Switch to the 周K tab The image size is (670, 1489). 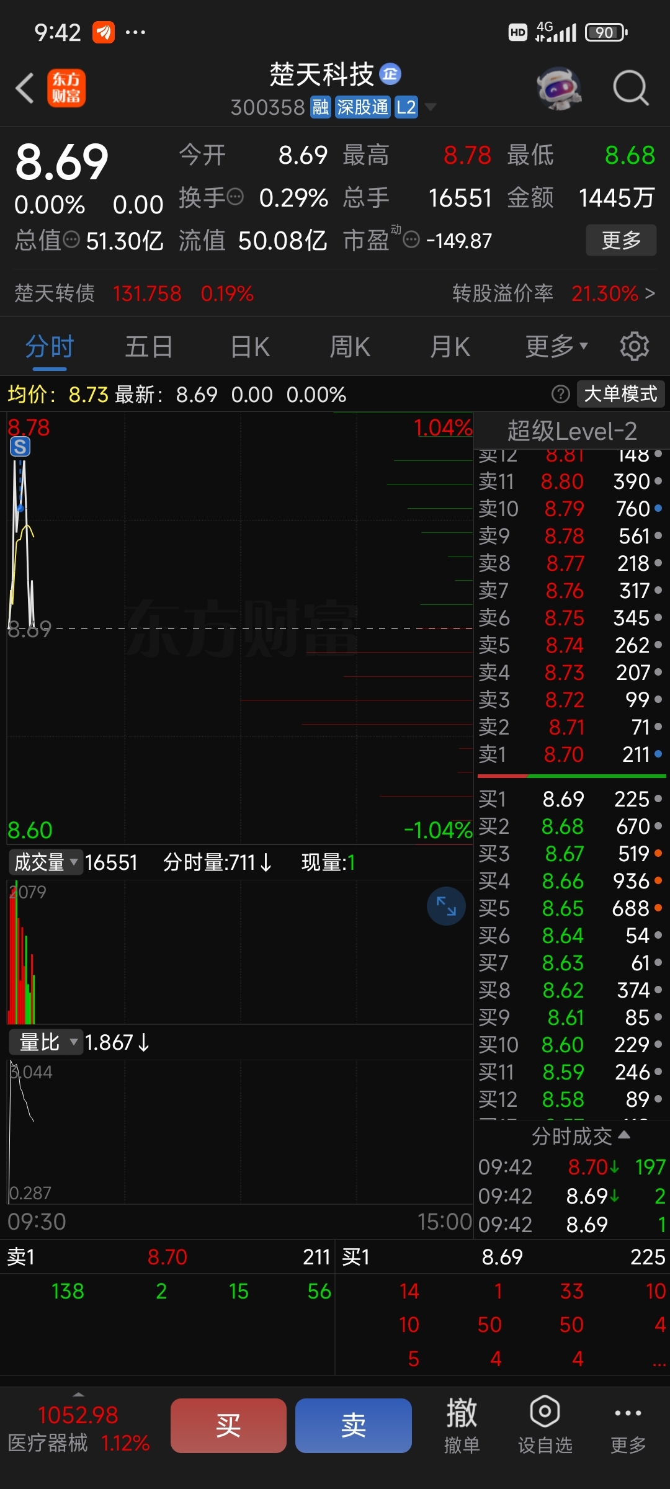tap(350, 347)
